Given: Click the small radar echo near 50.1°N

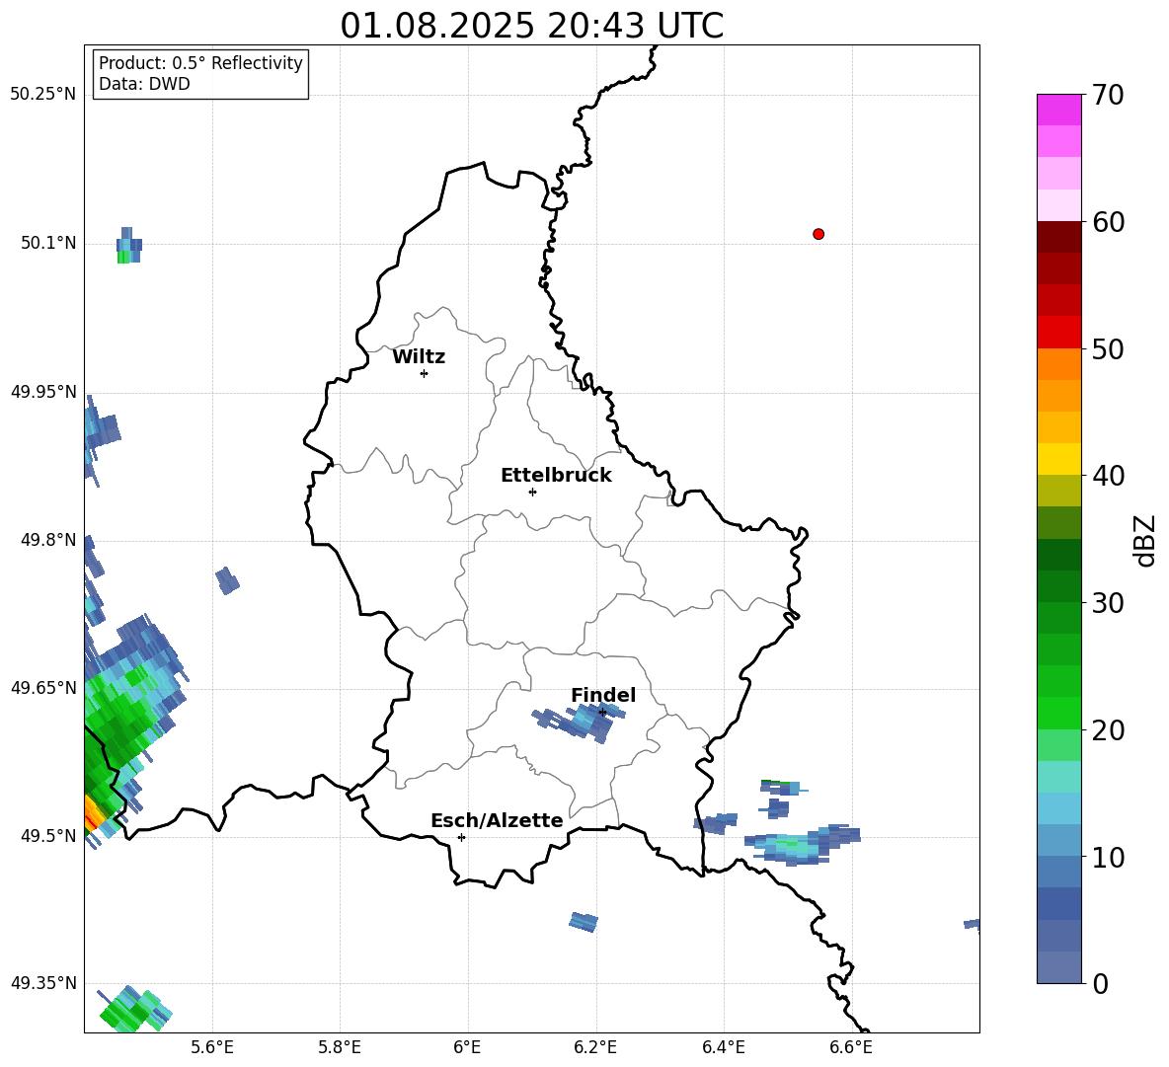Looking at the screenshot, I should (128, 245).
